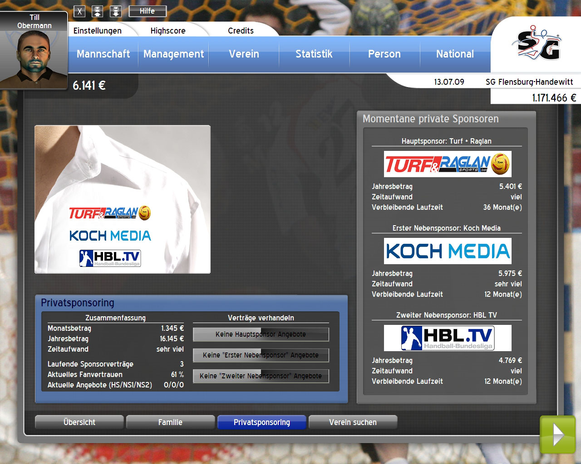Click the Hilfe button
Image resolution: width=581 pixels, height=464 pixels.
pos(147,11)
